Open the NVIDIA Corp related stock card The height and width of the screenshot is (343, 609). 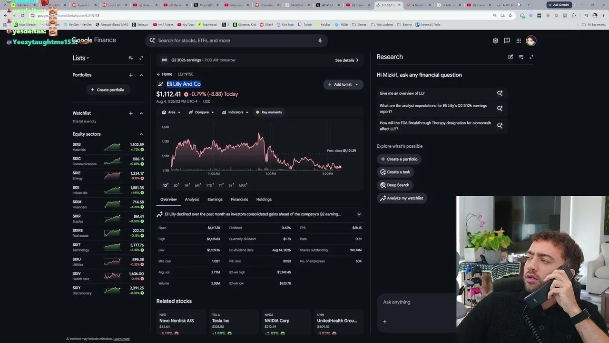(286, 323)
